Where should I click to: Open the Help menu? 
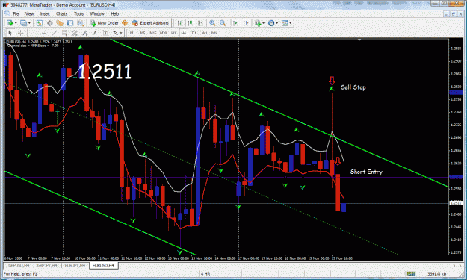tap(114, 13)
